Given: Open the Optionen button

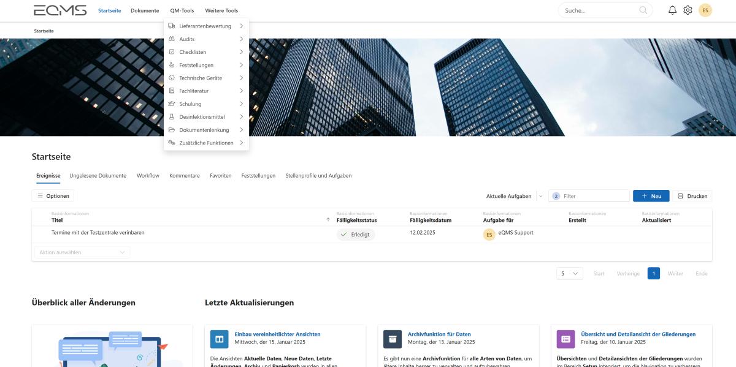Looking at the screenshot, I should (53, 196).
